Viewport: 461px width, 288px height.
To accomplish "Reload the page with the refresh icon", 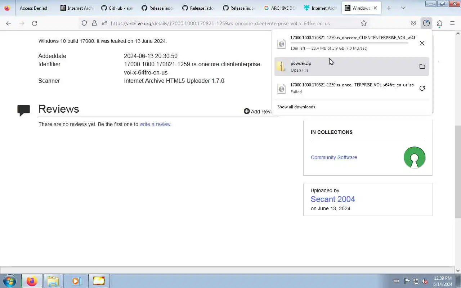I will [35, 23].
